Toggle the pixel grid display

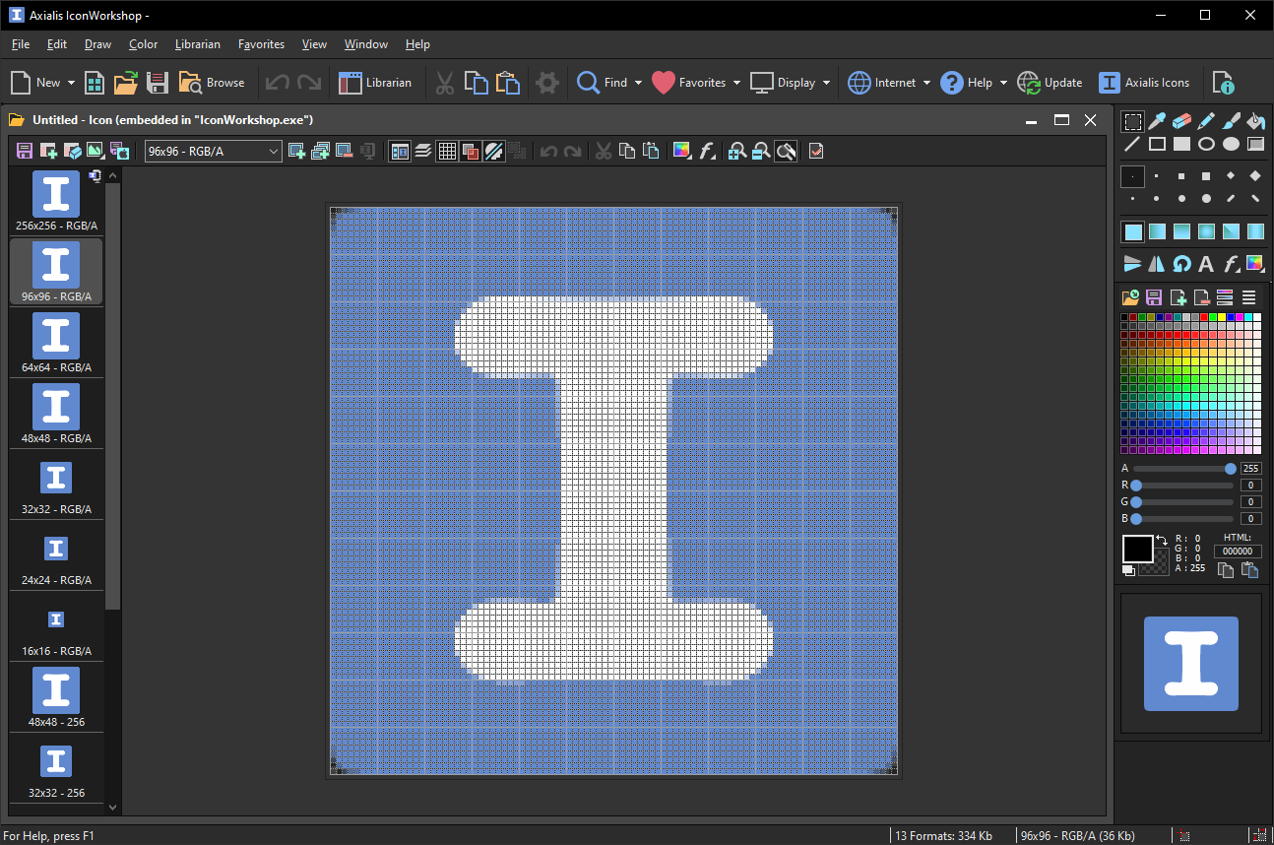447,151
